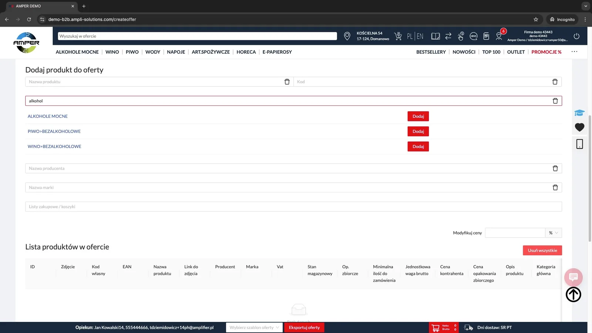Clear the 'alkohol' category field trash icon
Image resolution: width=592 pixels, height=333 pixels.
click(x=555, y=101)
